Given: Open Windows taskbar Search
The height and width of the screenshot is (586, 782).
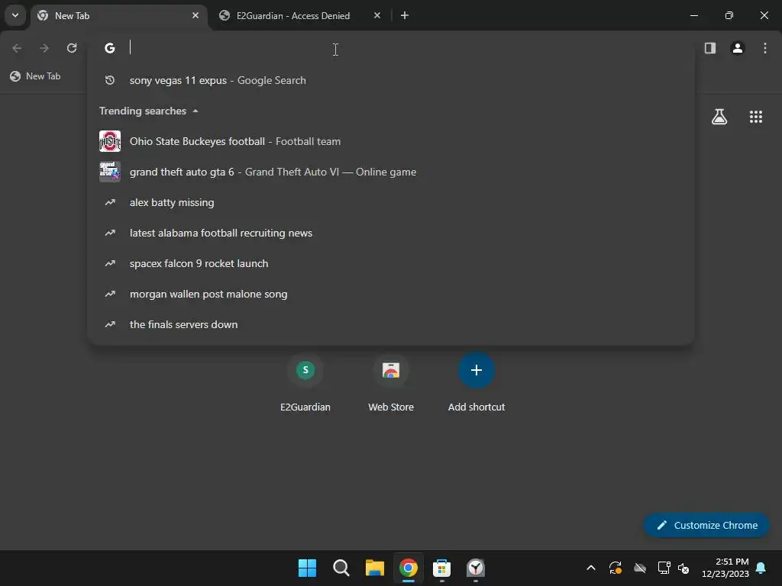Looking at the screenshot, I should [x=341, y=568].
